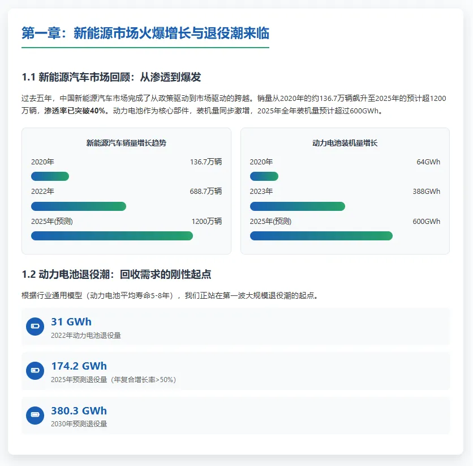Click the value 688.7万辆
Screen dimensions: 473x466
click(206, 191)
